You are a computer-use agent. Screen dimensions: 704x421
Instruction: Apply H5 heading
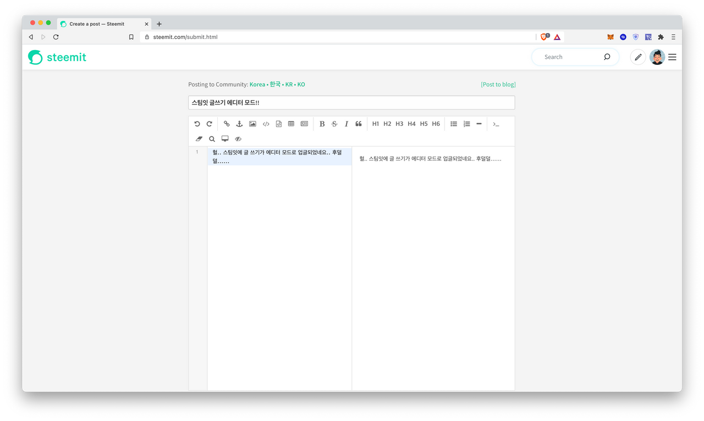[x=424, y=124]
